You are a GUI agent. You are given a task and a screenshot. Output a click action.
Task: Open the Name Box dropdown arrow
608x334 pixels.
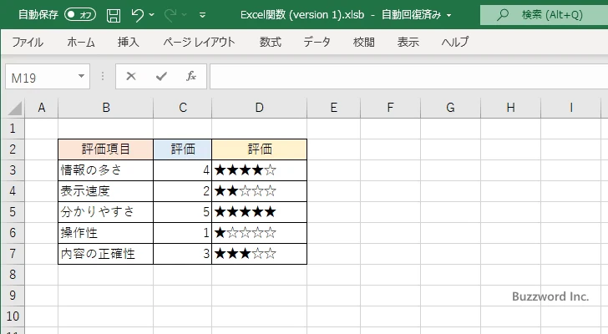(82, 76)
